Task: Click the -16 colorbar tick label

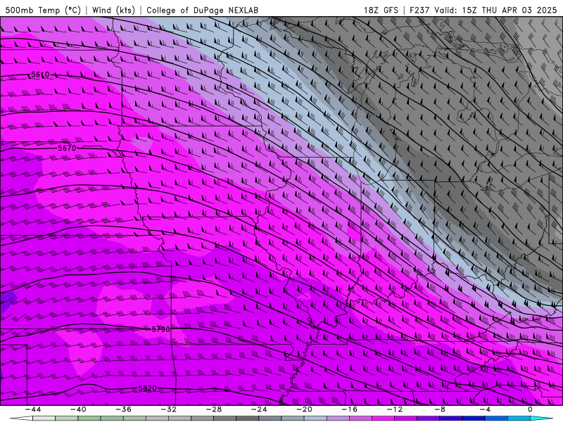Action: tap(349, 409)
